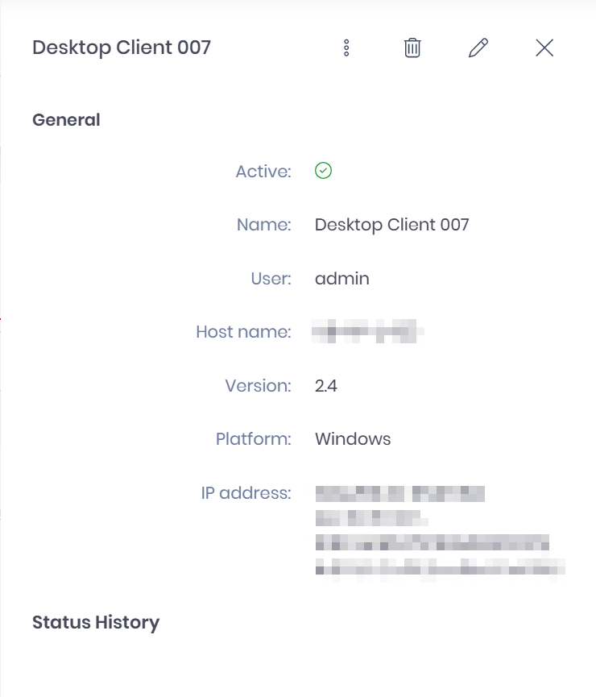The height and width of the screenshot is (697, 596).
Task: Select the Version value 2.4
Action: tap(327, 386)
